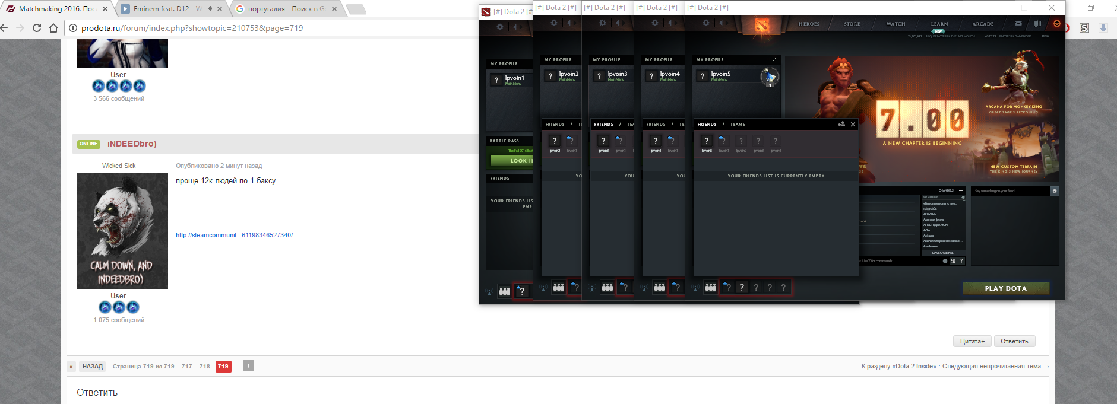Click LEAVE CHANNEL under channel member list
Image resolution: width=1117 pixels, height=404 pixels.
(x=942, y=253)
